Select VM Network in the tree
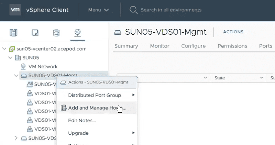 [x=43, y=67]
